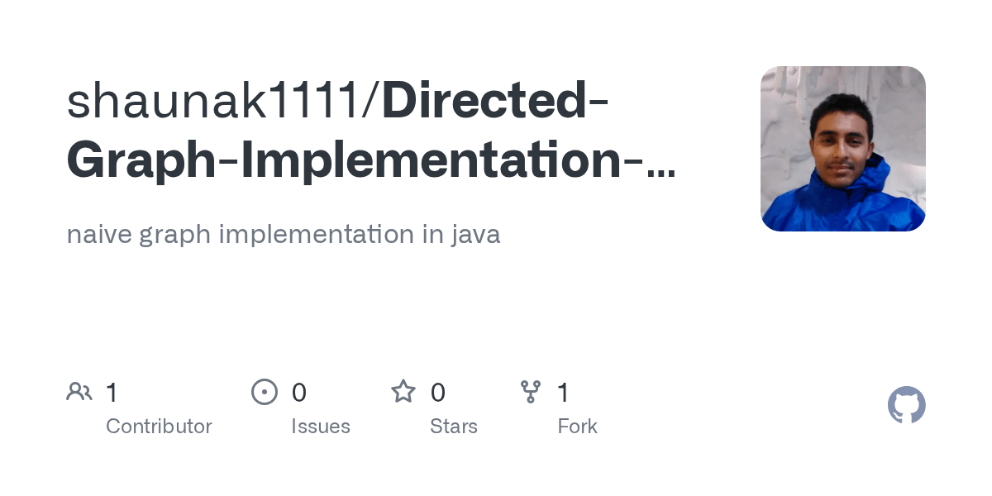
Task: Click the GitHub Octocat logo
Action: pyautogui.click(x=907, y=405)
